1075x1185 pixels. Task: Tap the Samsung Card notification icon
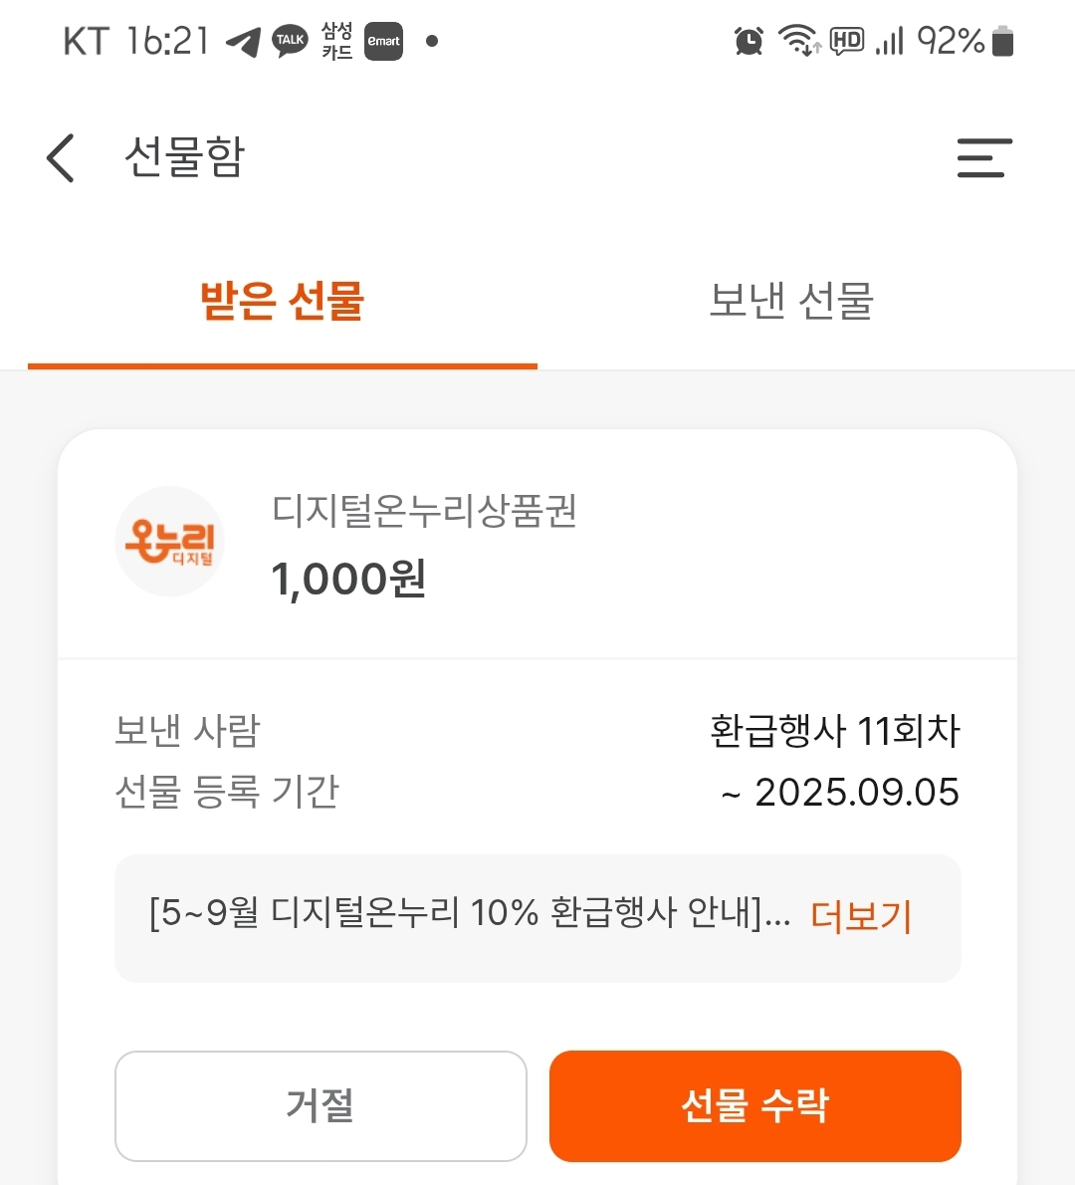tap(336, 41)
